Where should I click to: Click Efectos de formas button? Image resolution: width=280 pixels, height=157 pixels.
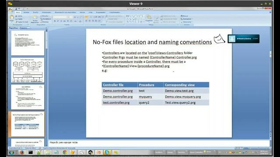(168, 22)
